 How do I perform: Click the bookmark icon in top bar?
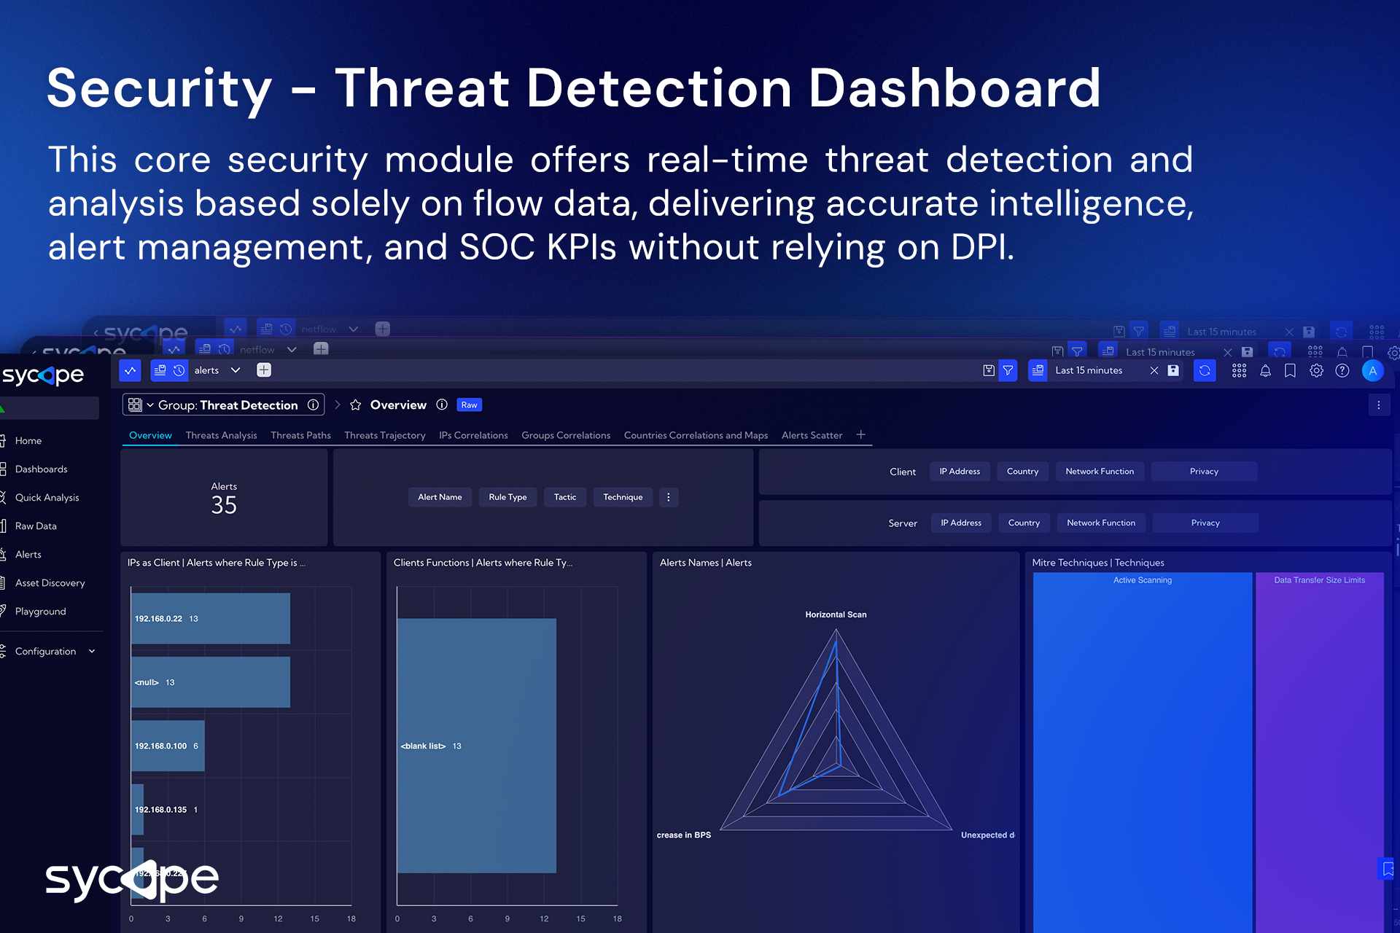coord(1290,371)
